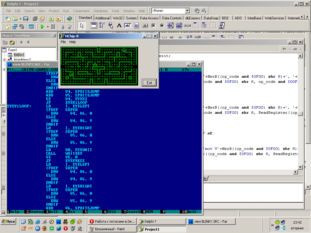The height and width of the screenshot is (233, 311).
Task: Click the Save (floppy disk) toolbar icon
Action: [26, 19]
